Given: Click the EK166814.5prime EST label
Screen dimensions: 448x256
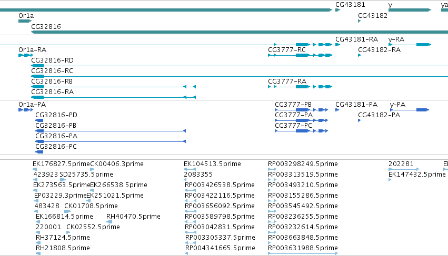Looking at the screenshot, I should click(x=64, y=217).
